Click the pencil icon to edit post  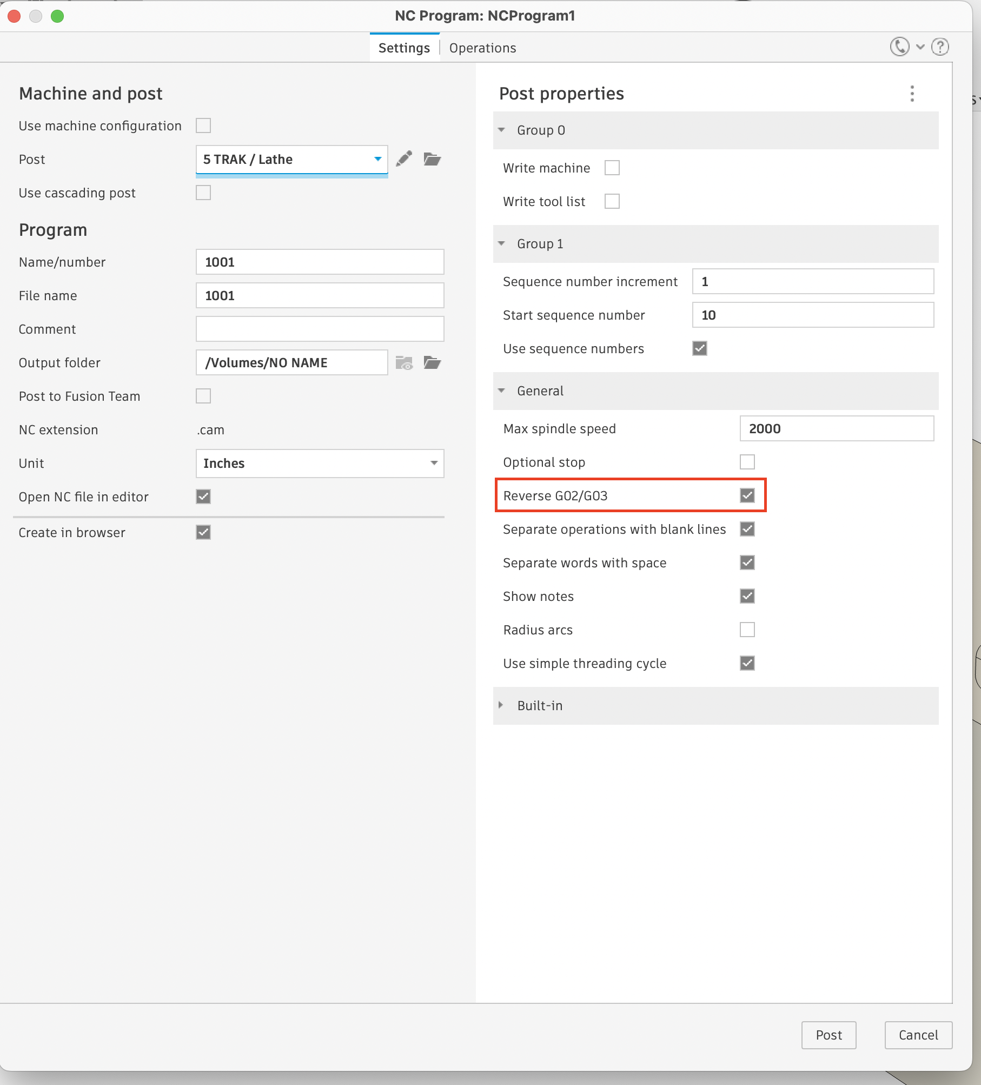[404, 159]
